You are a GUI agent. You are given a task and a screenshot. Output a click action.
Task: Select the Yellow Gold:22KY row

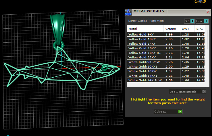click(166, 57)
